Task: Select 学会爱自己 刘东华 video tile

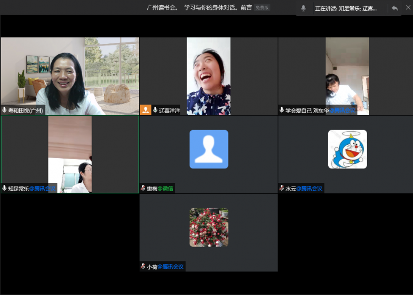Action: pos(347,72)
